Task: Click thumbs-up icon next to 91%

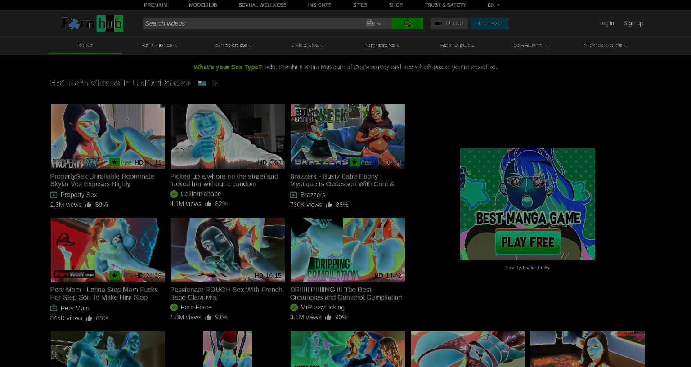Action: tap(208, 317)
